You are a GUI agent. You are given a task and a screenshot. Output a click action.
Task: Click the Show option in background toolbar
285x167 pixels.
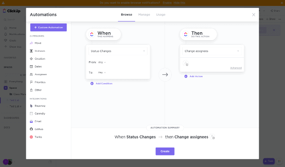tap(271, 19)
